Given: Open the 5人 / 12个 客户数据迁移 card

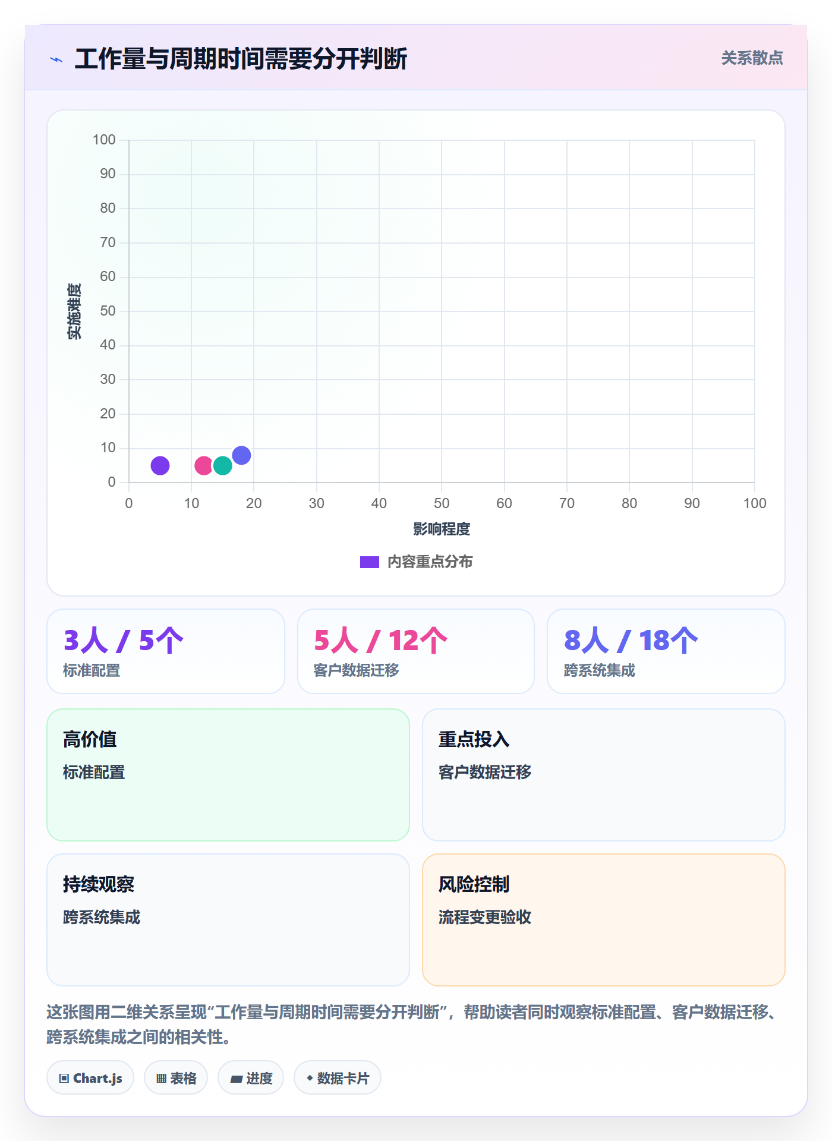Looking at the screenshot, I should tap(416, 651).
